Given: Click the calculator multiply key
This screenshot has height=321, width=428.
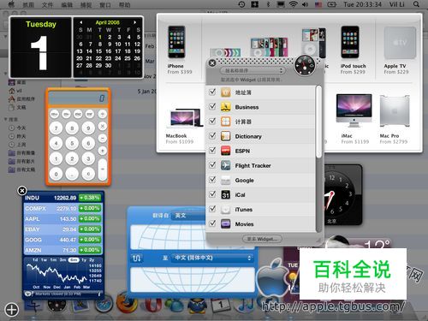Looking at the screenshot, I should click(x=103, y=127).
